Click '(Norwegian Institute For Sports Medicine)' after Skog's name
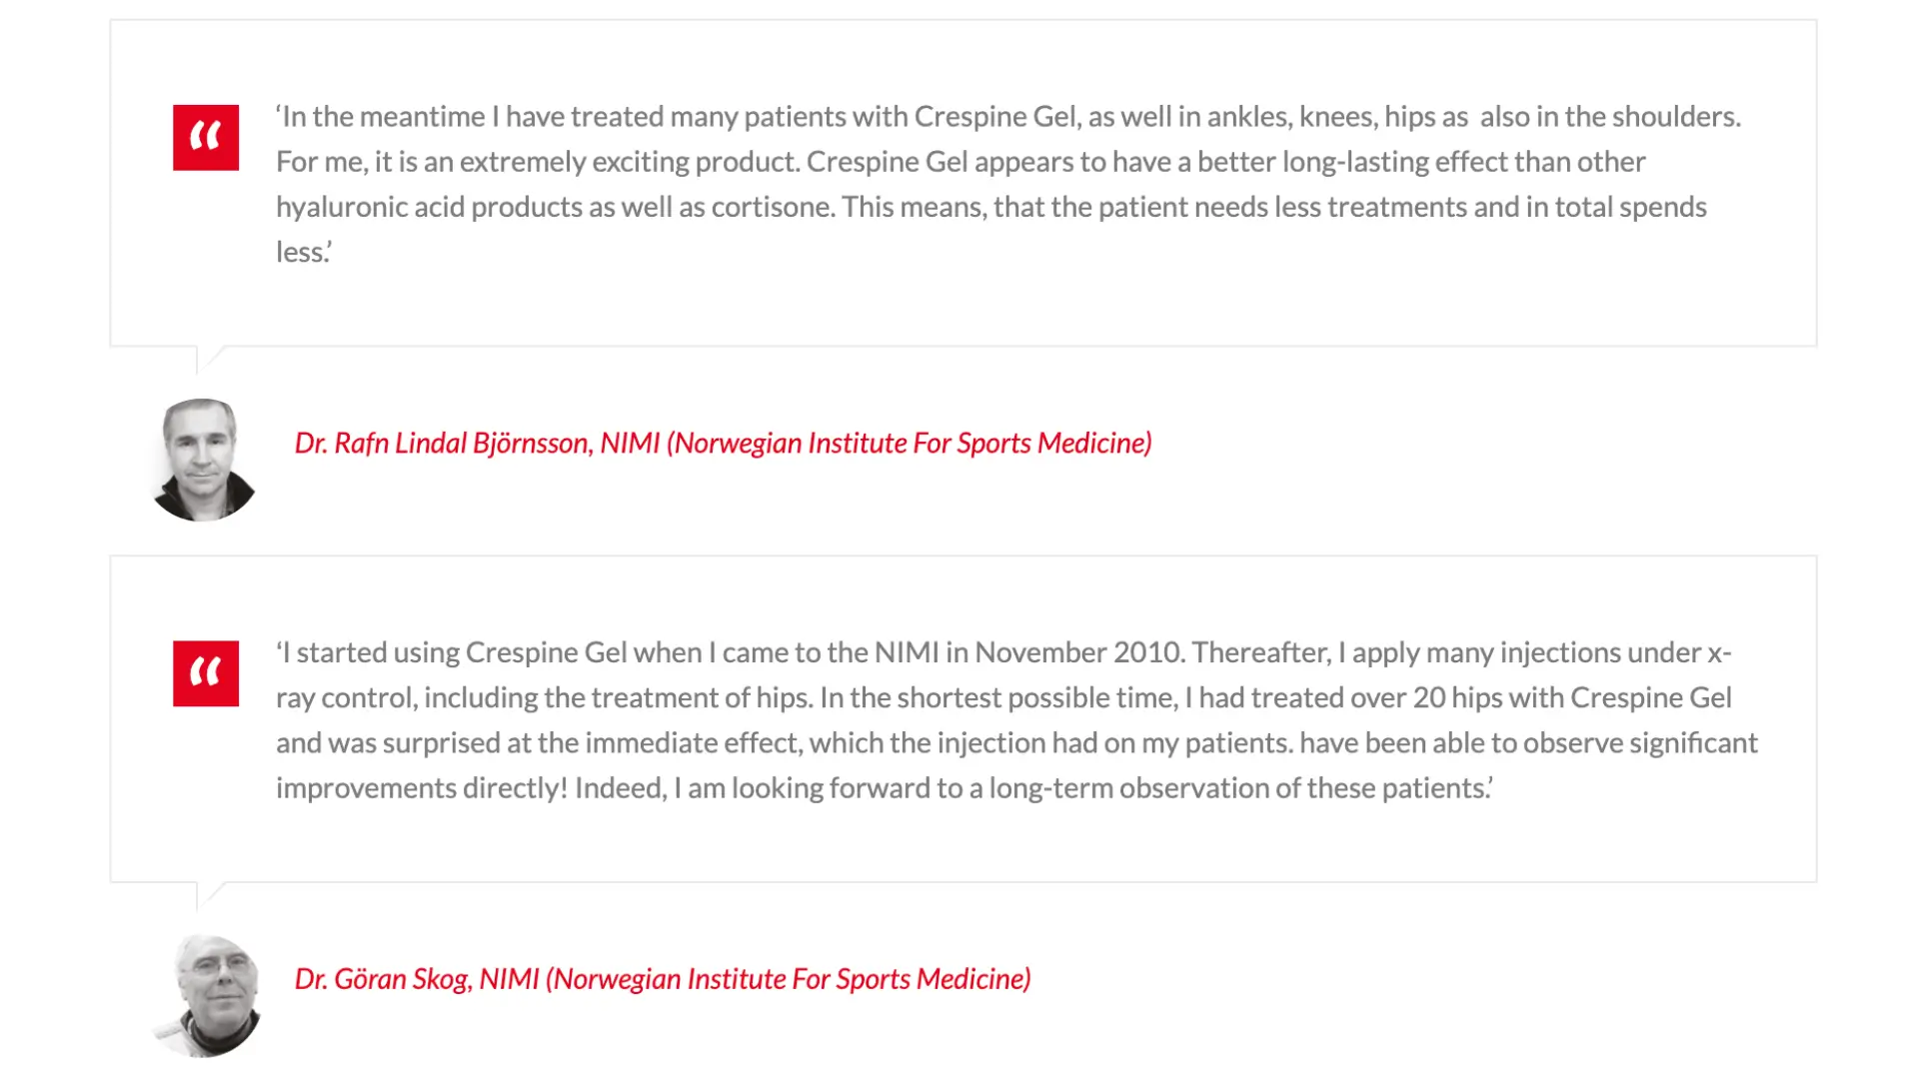The image size is (1919, 1079). pyautogui.click(x=789, y=979)
